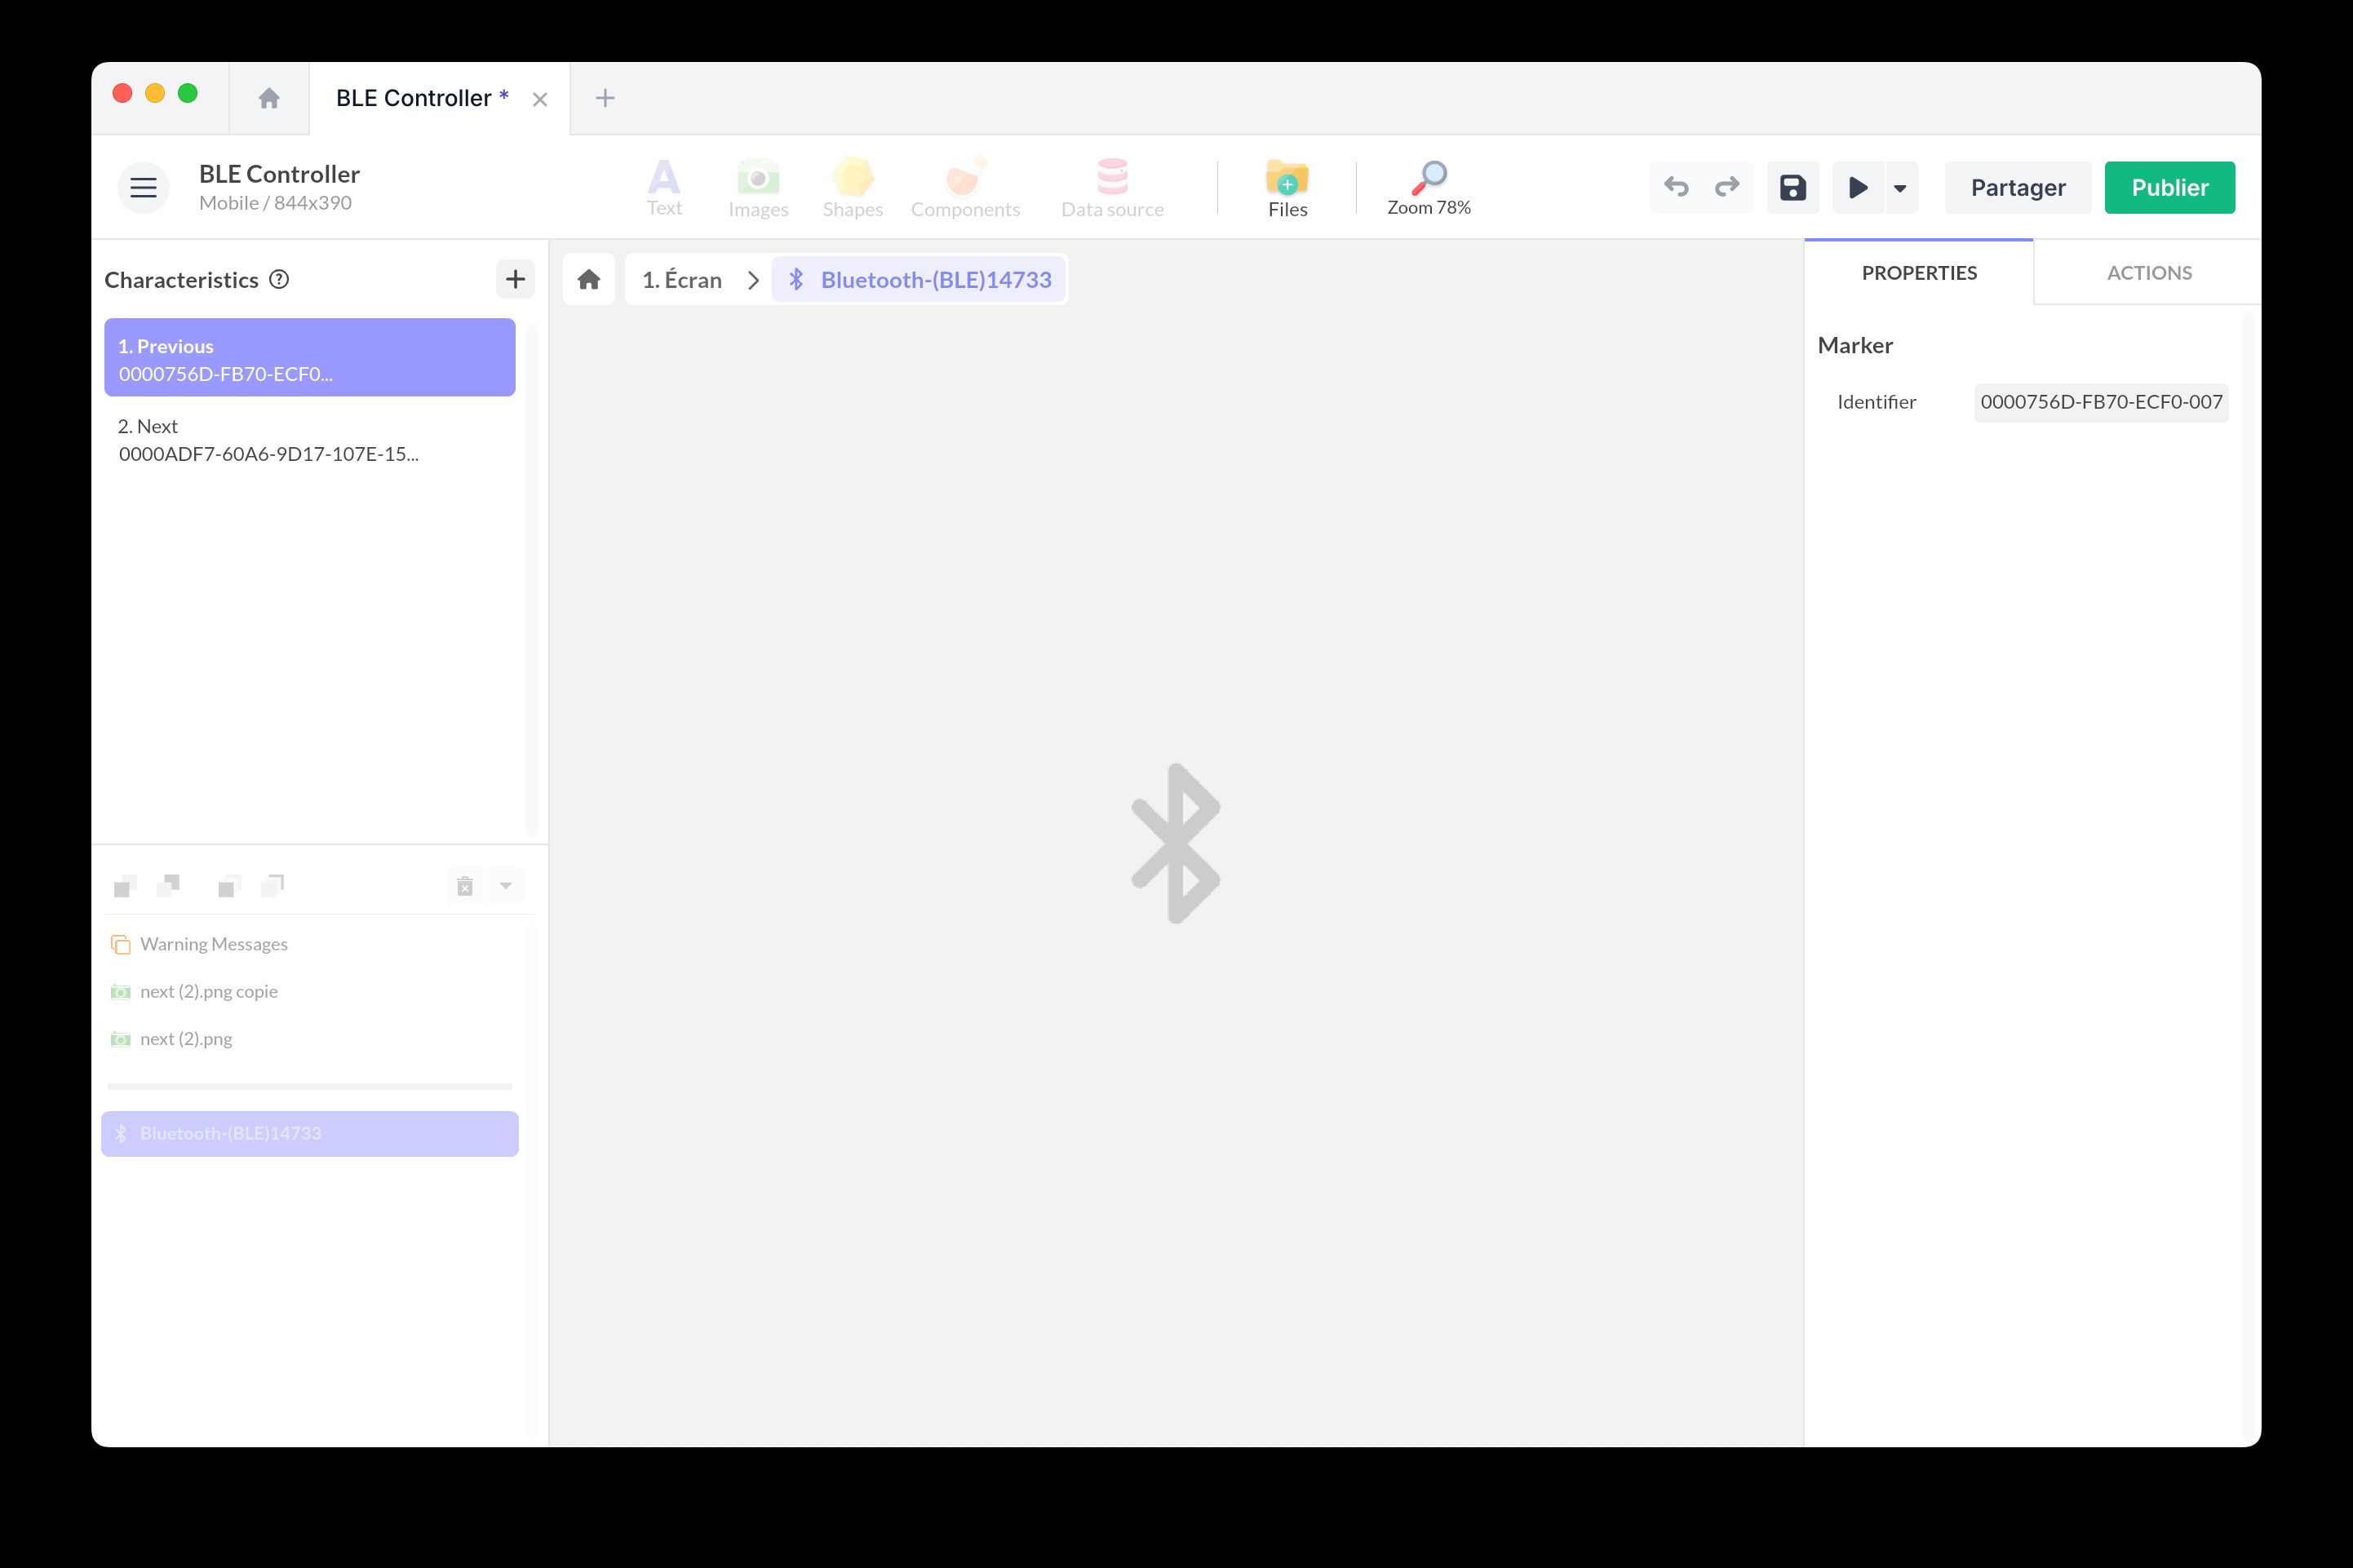Viewport: 2353px width, 1568px height.
Task: Save project with floppy disk icon
Action: pyautogui.click(x=1792, y=187)
